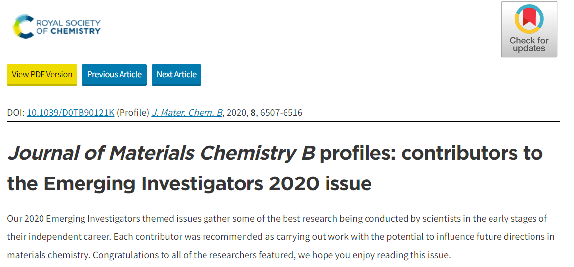Open the DOI link 10.1039/D0TB90121K

[x=71, y=112]
